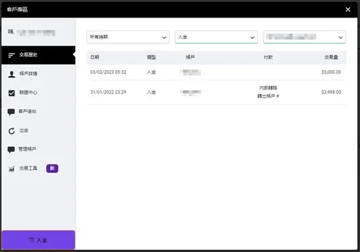Viewport: 360px width, 252px height.
Task: Click the purple 入金 deposit button
Action: coord(38,240)
